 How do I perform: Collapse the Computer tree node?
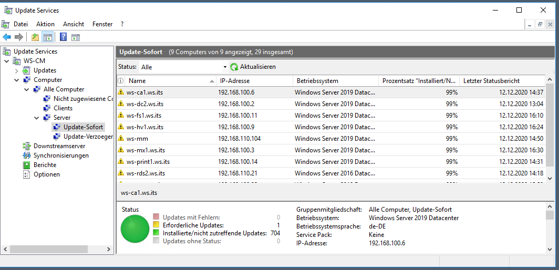coord(16,80)
